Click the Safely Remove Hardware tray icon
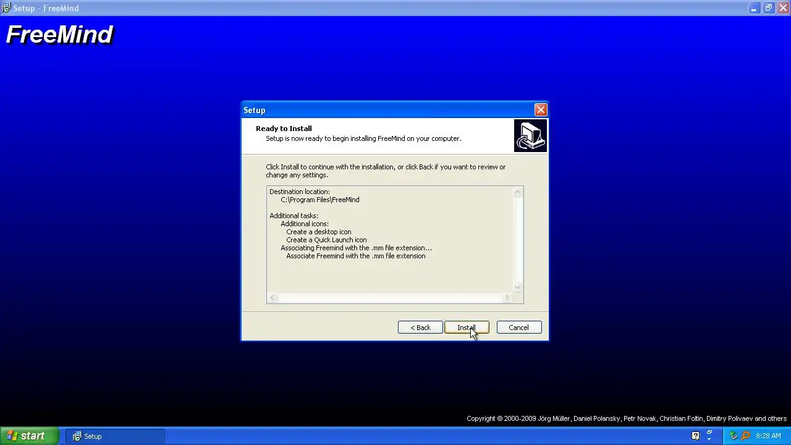Screen dimensions: 791x445 pos(734,436)
